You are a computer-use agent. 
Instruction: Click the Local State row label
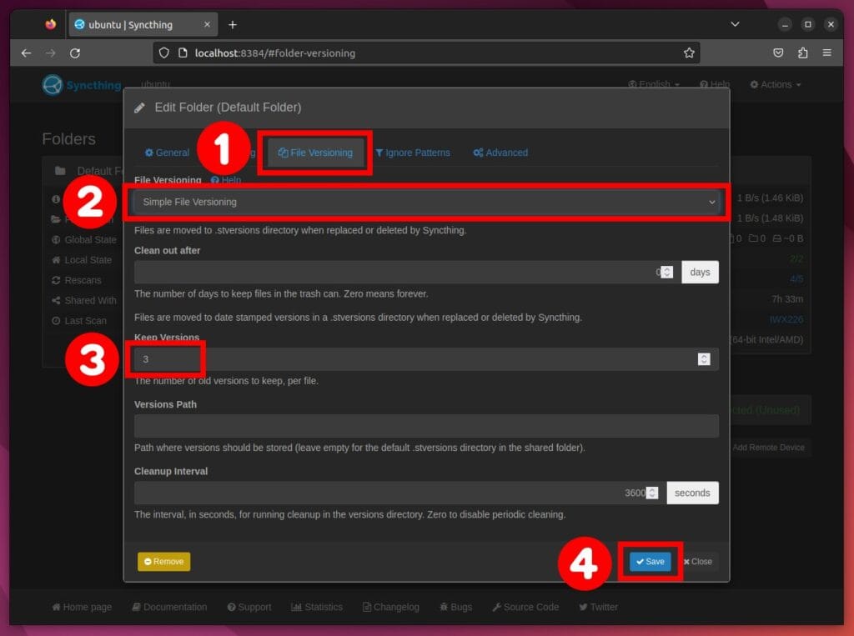(88, 260)
